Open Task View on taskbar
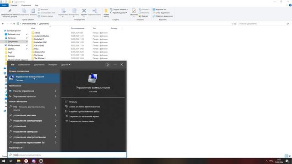 tap(11, 161)
